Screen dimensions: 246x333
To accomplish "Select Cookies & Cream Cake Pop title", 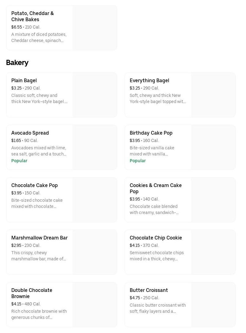I will pos(155,188).
